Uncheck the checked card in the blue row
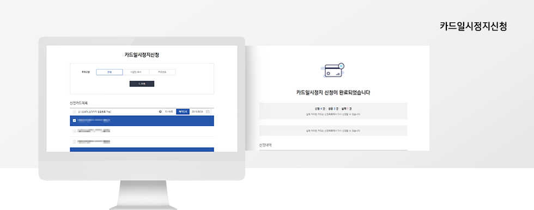 [x=74, y=121]
